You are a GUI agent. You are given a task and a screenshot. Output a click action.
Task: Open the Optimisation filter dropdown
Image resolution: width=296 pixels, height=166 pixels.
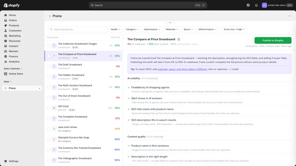[x=152, y=30]
